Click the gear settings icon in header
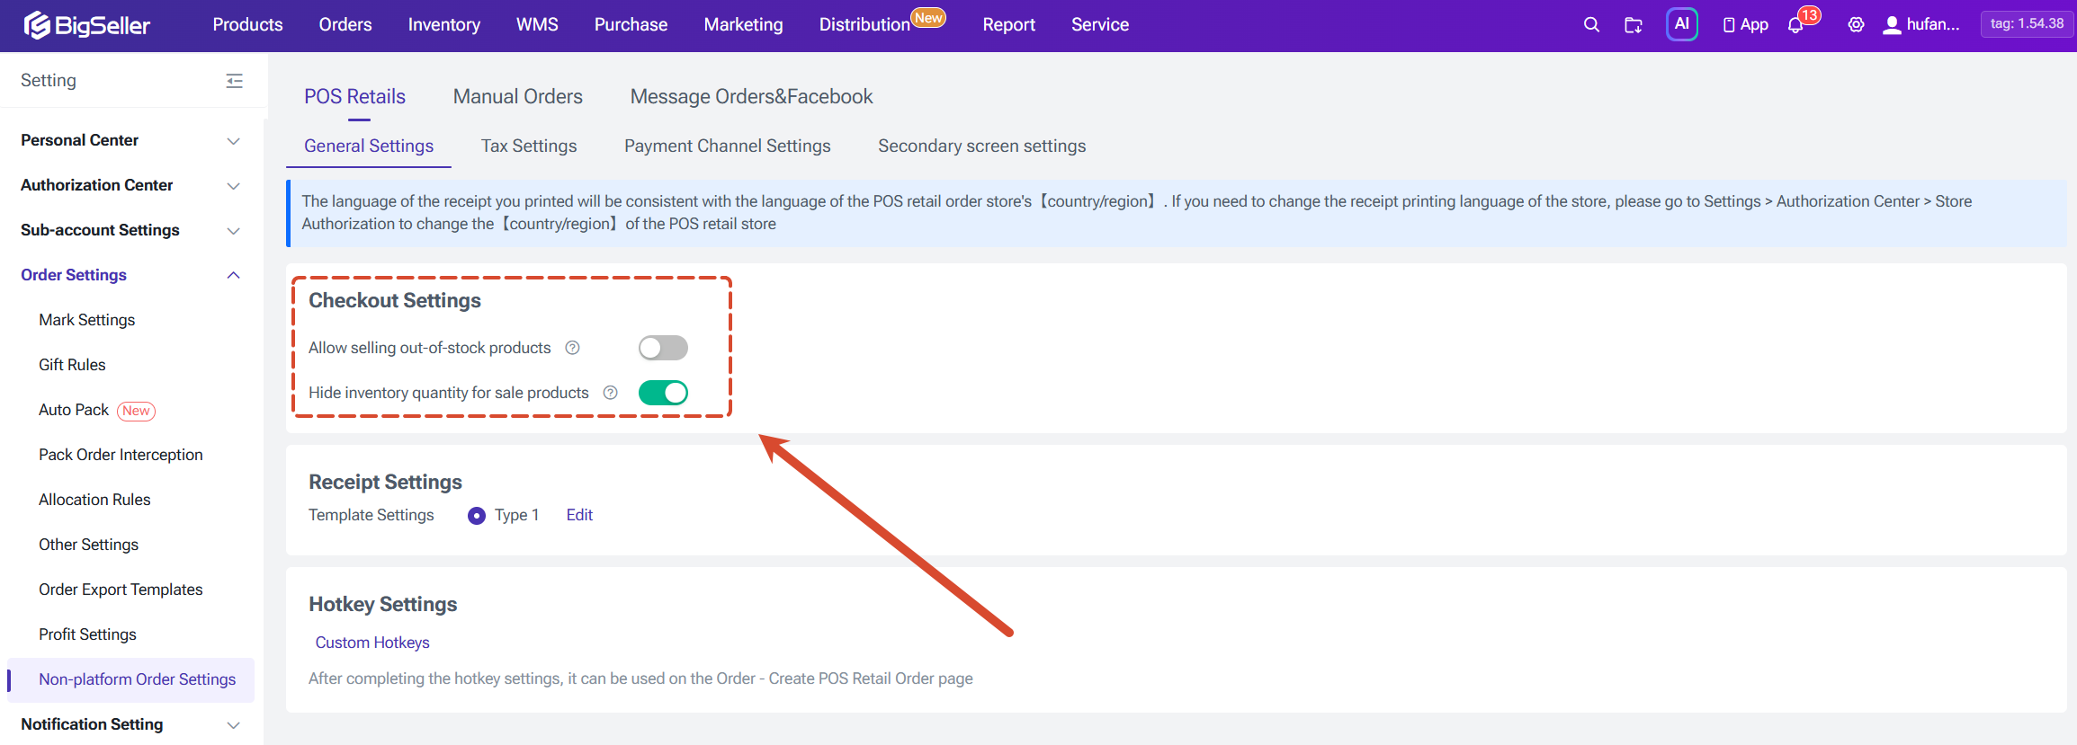The image size is (2077, 745). (x=1856, y=25)
